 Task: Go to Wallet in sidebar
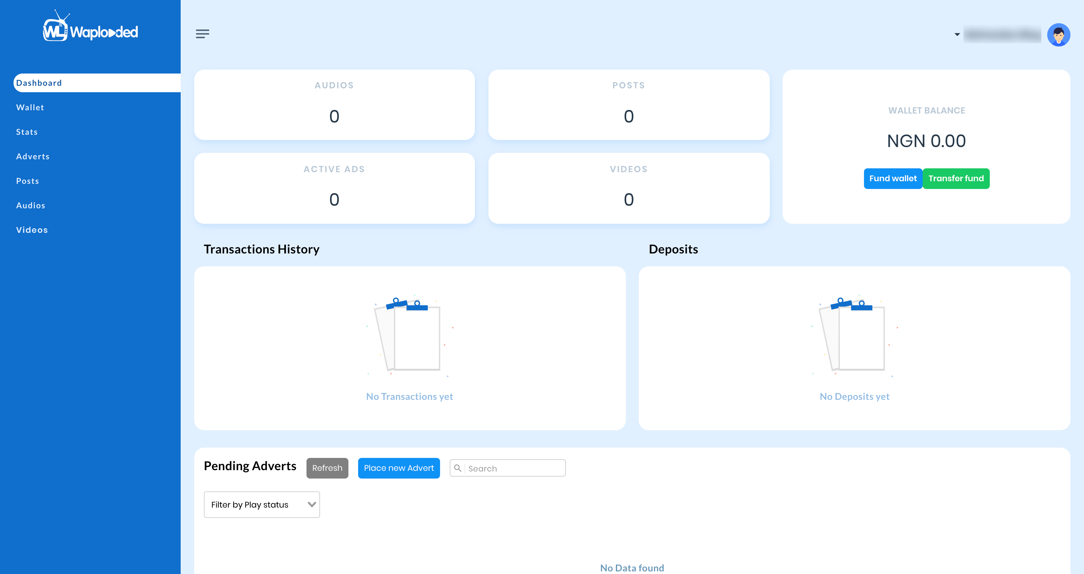tap(30, 108)
